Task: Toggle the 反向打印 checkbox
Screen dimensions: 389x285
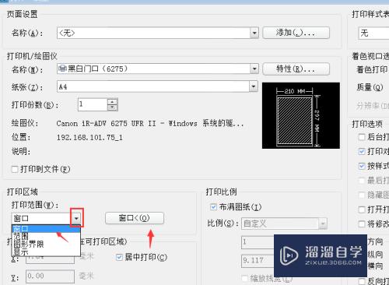Action: click(362, 281)
